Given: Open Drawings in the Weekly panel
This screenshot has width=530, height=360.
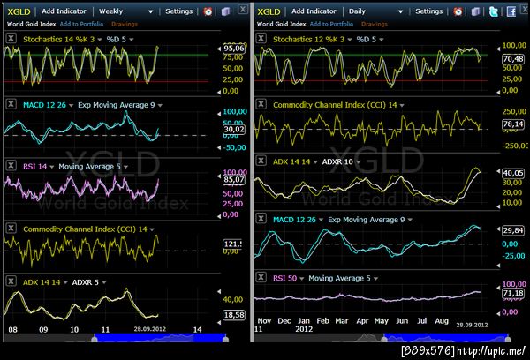Looking at the screenshot, I should point(125,24).
